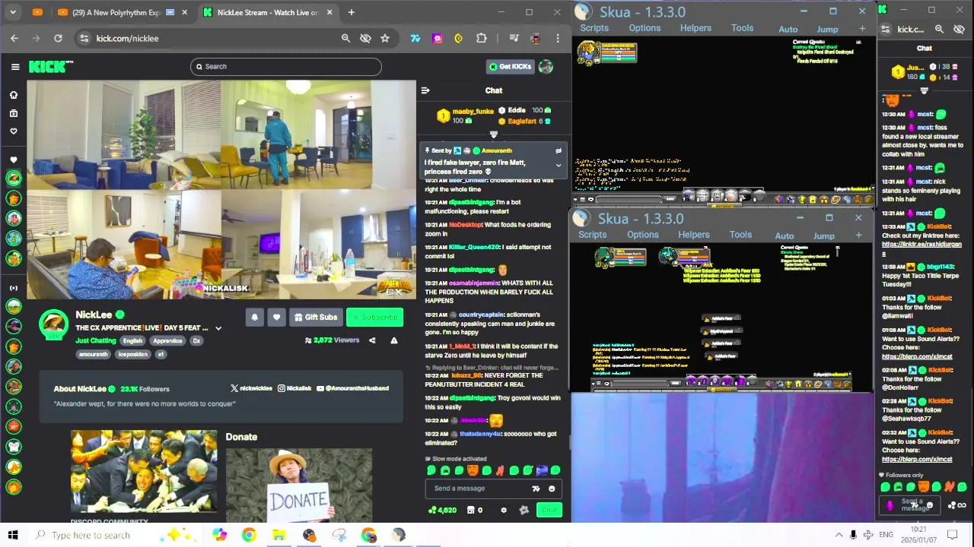Click the Donate sign image
Image resolution: width=974 pixels, height=547 pixels.
(x=298, y=485)
